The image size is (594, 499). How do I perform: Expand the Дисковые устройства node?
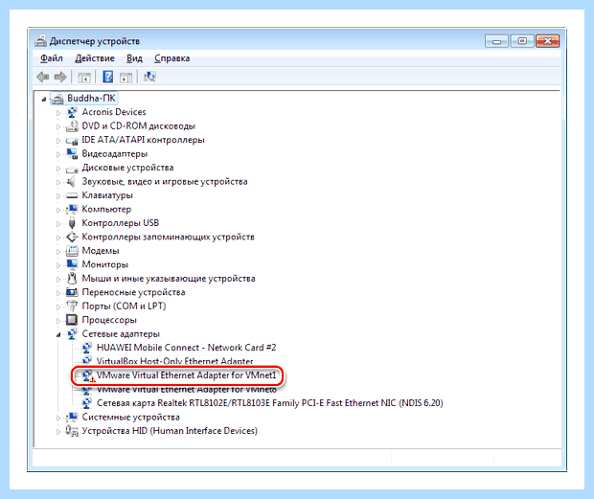click(58, 169)
